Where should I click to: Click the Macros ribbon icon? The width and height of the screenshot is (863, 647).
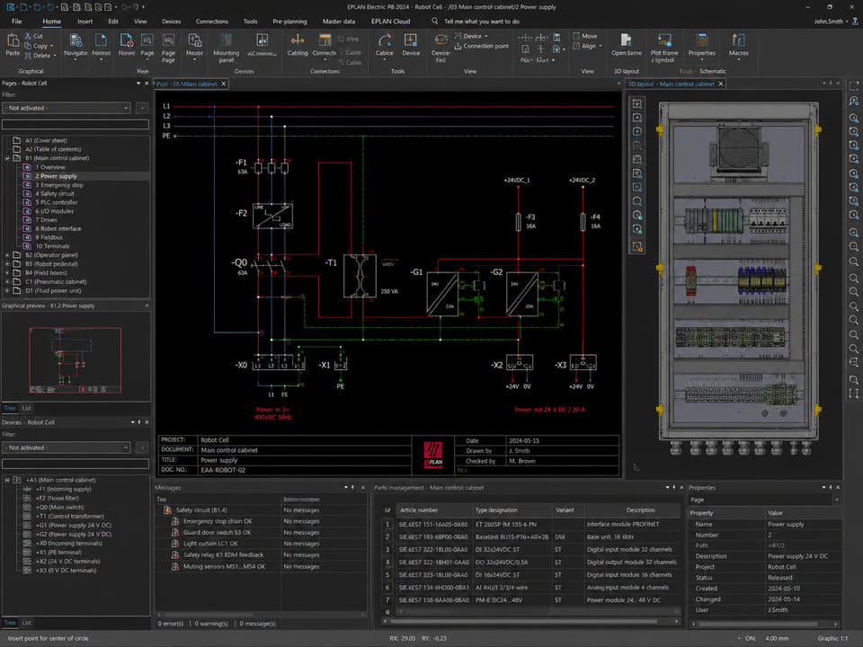[738, 40]
